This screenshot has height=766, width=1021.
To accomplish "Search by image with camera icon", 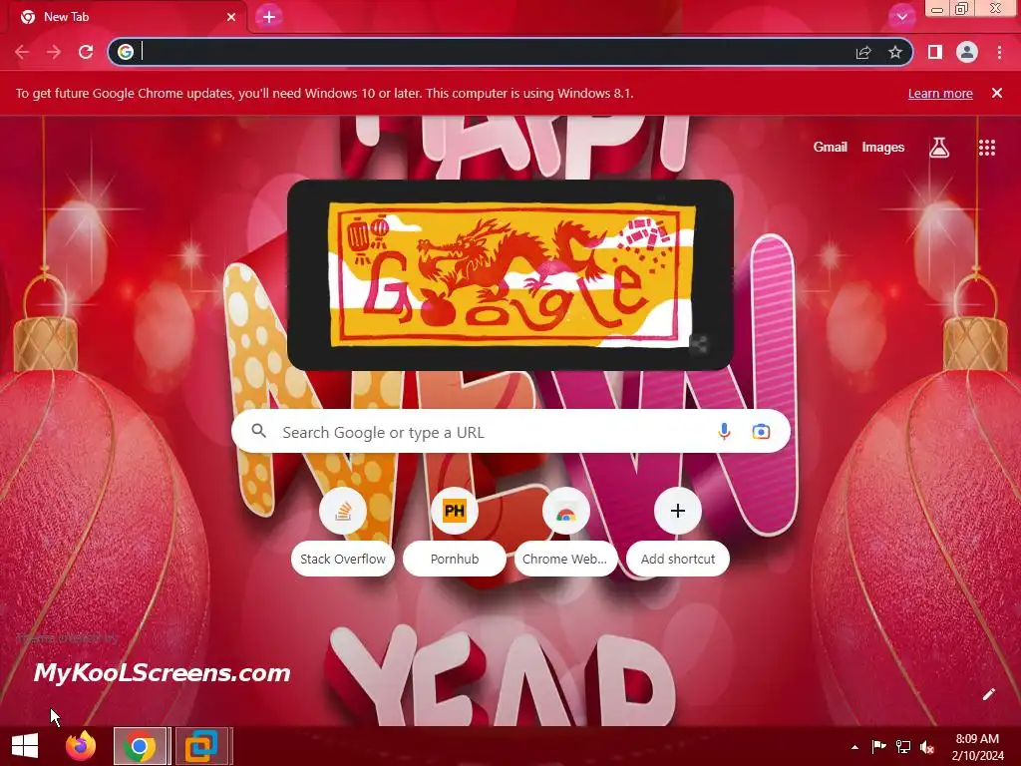I will 761,431.
